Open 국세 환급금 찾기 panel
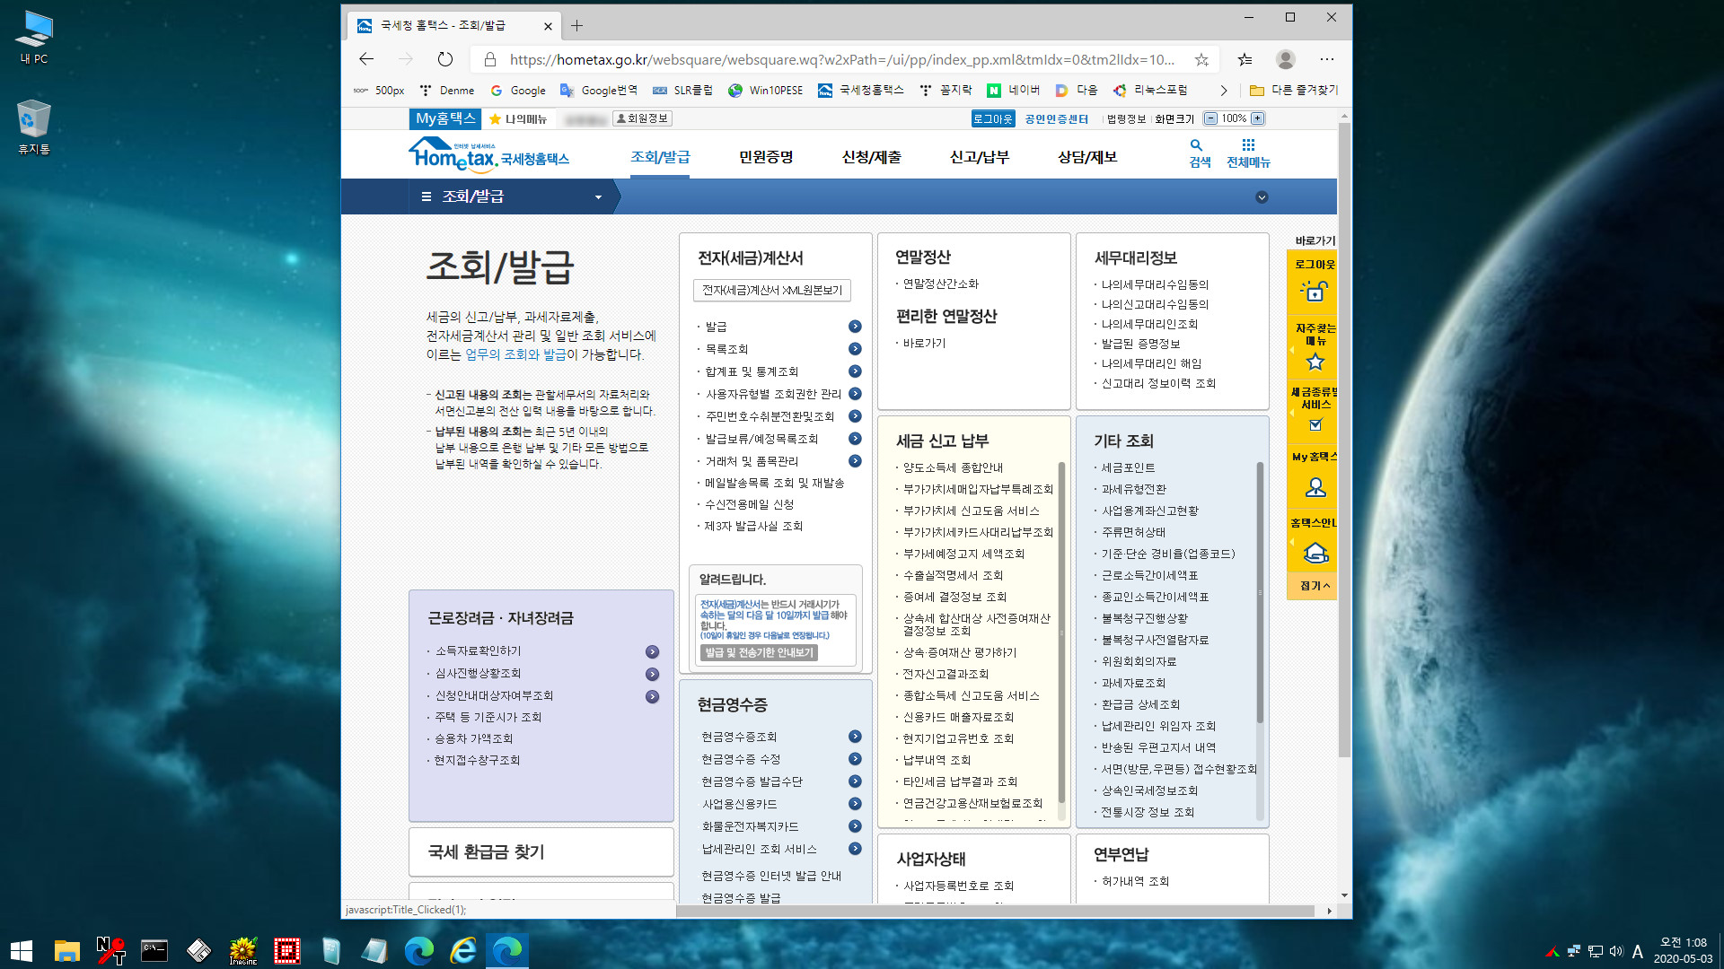This screenshot has width=1724, height=969. (541, 851)
